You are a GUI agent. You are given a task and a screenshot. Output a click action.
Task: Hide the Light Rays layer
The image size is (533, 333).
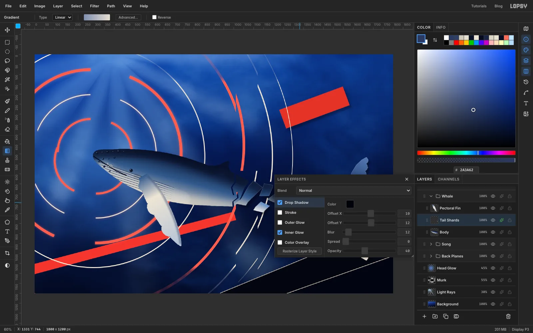point(493,292)
